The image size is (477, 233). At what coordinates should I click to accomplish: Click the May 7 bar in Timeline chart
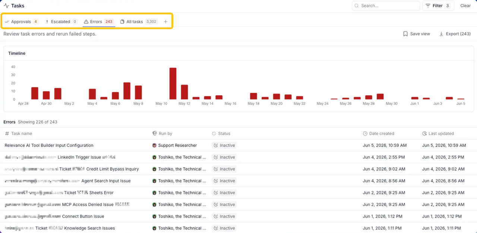click(127, 91)
